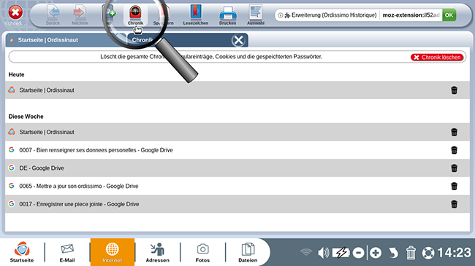475x266 pixels.
Task: Click the clock showing 14:23
Action: coord(455,253)
